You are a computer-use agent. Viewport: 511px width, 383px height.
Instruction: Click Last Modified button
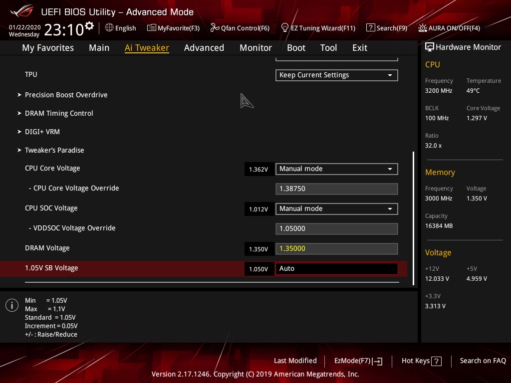295,361
